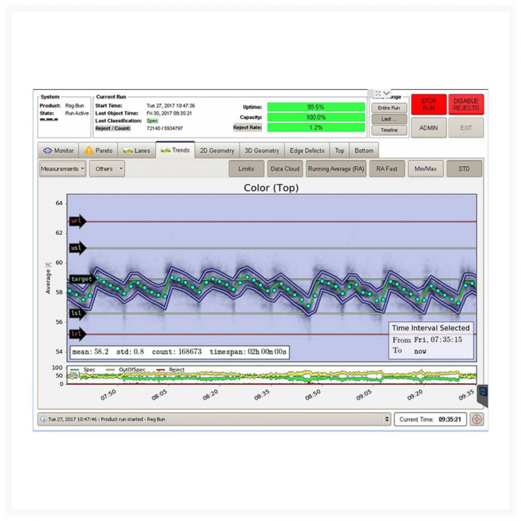521x521 pixels.
Task: Click the STOP RUN button
Action: click(429, 104)
